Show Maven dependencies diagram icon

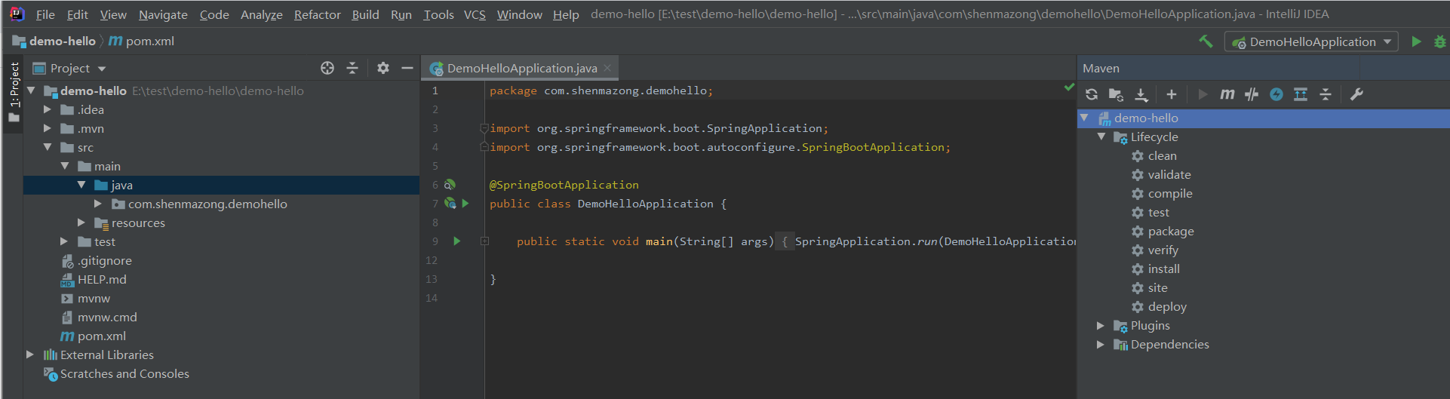[1301, 94]
